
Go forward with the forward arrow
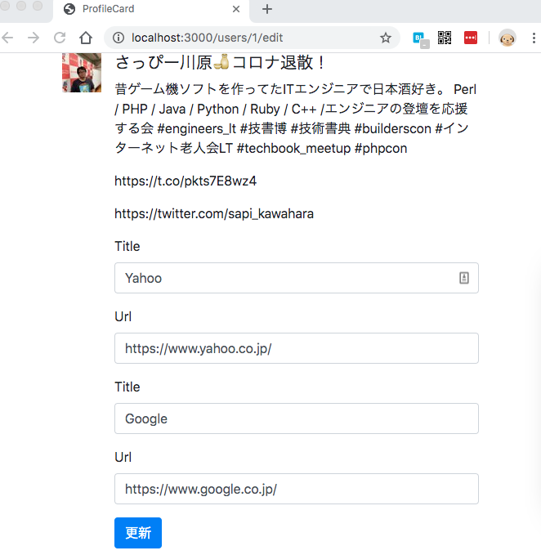[x=34, y=38]
